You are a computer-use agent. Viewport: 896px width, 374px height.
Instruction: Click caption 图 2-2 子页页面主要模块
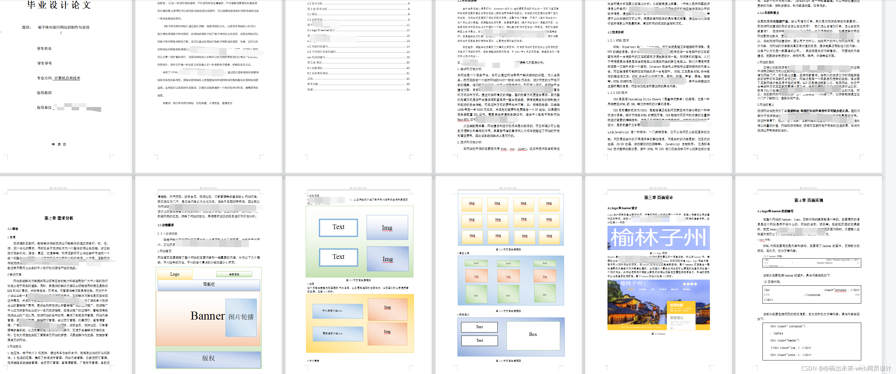(x=359, y=280)
